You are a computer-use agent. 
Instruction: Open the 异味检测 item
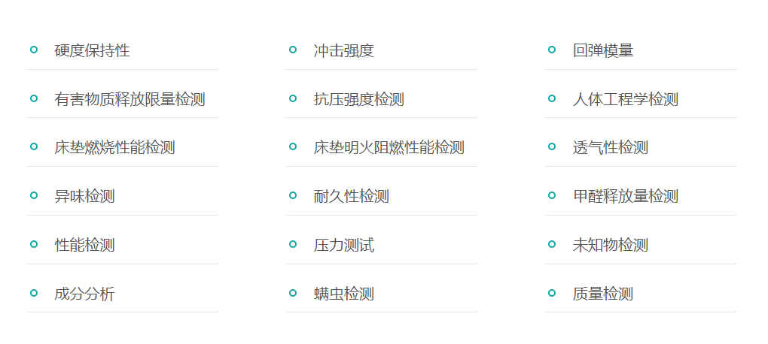point(84,197)
